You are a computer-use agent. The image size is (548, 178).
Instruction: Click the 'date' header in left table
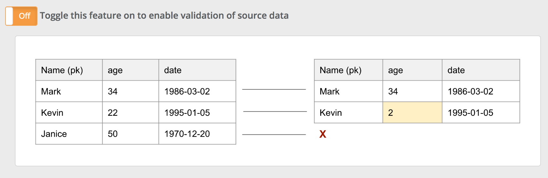tap(197, 70)
